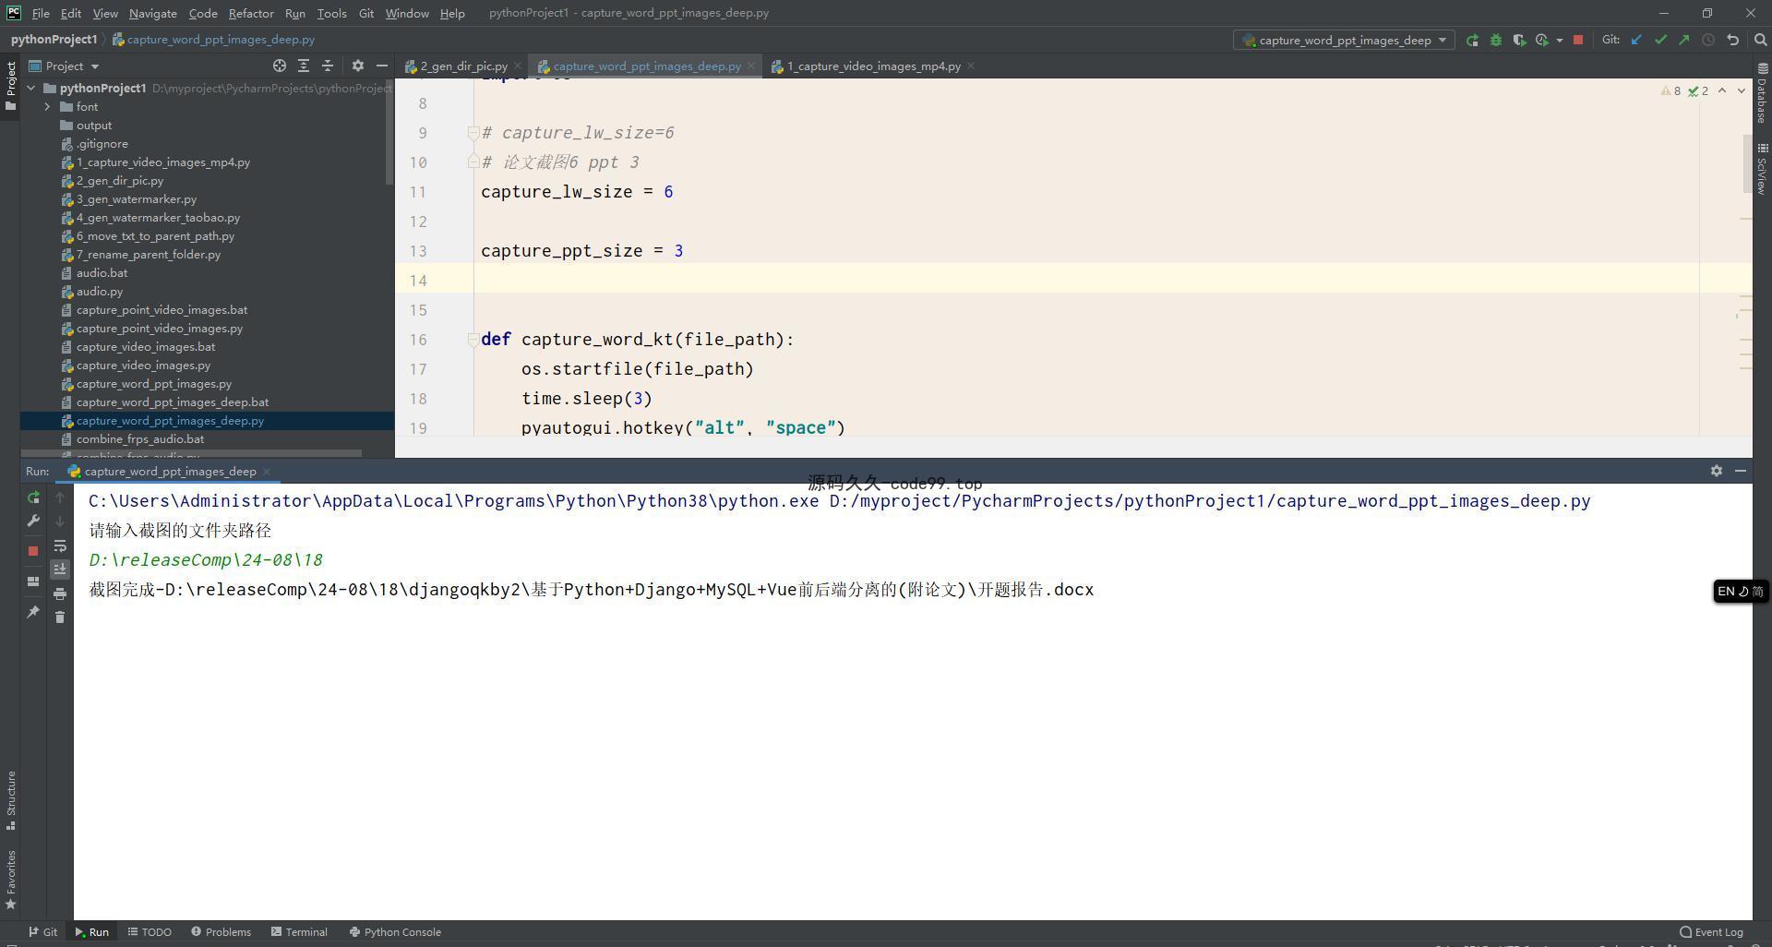Open Search Everywhere magnifier icon
This screenshot has width=1772, height=947.
[x=1760, y=40]
